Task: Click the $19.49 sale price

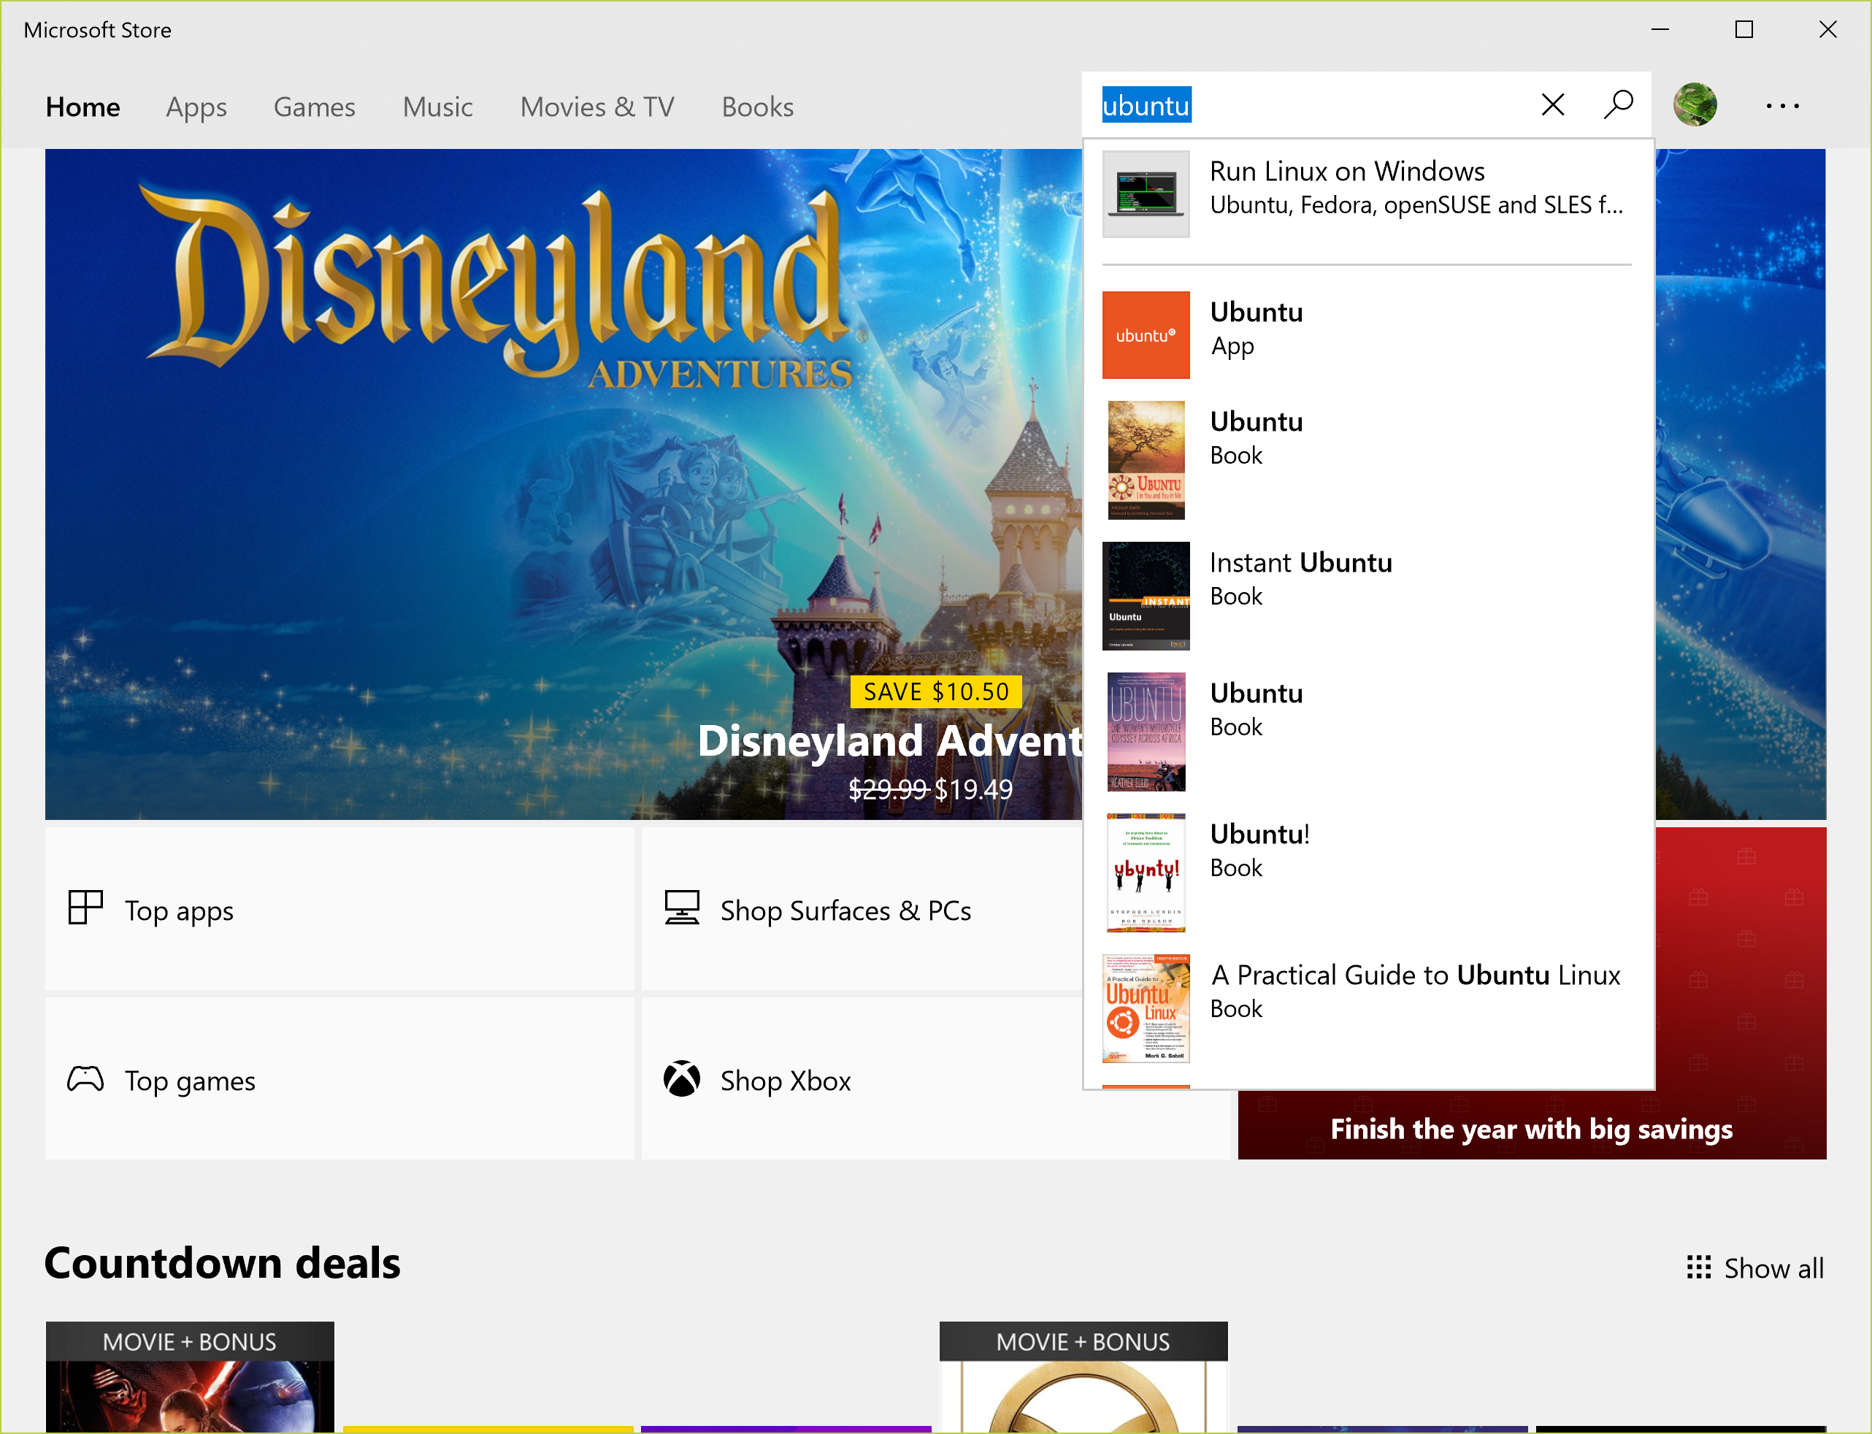Action: point(973,789)
